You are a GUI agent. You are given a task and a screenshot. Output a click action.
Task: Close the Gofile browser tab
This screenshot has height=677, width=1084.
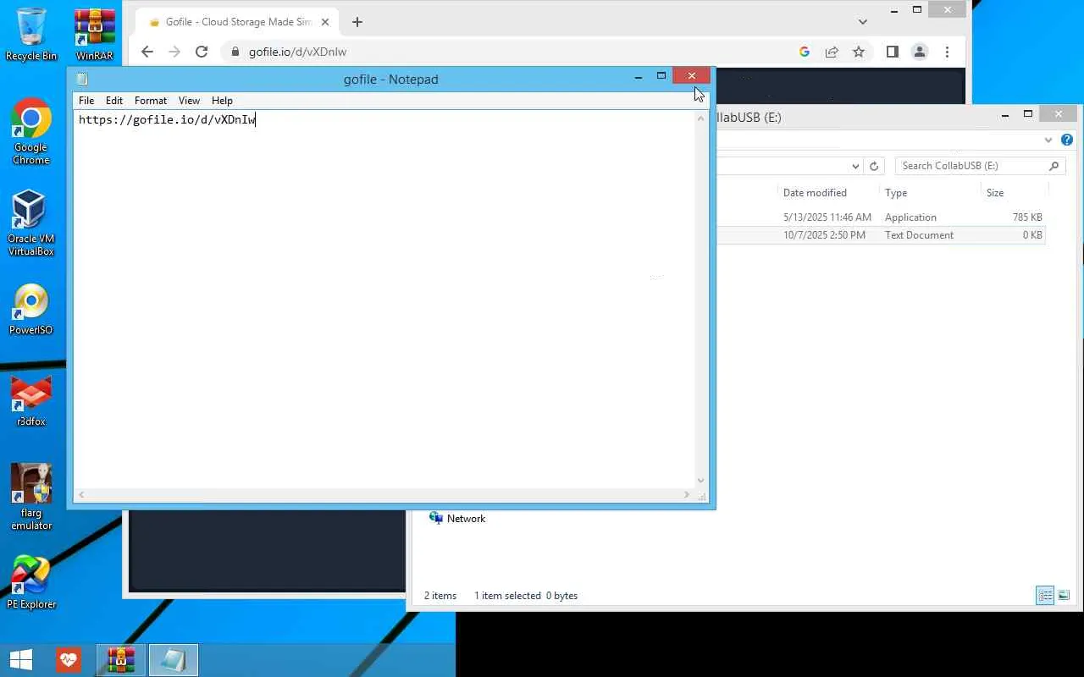[x=325, y=22]
